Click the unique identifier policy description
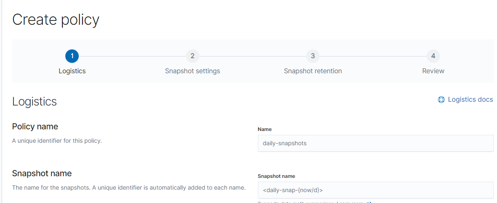This screenshot has height=203, width=497. pos(57,141)
